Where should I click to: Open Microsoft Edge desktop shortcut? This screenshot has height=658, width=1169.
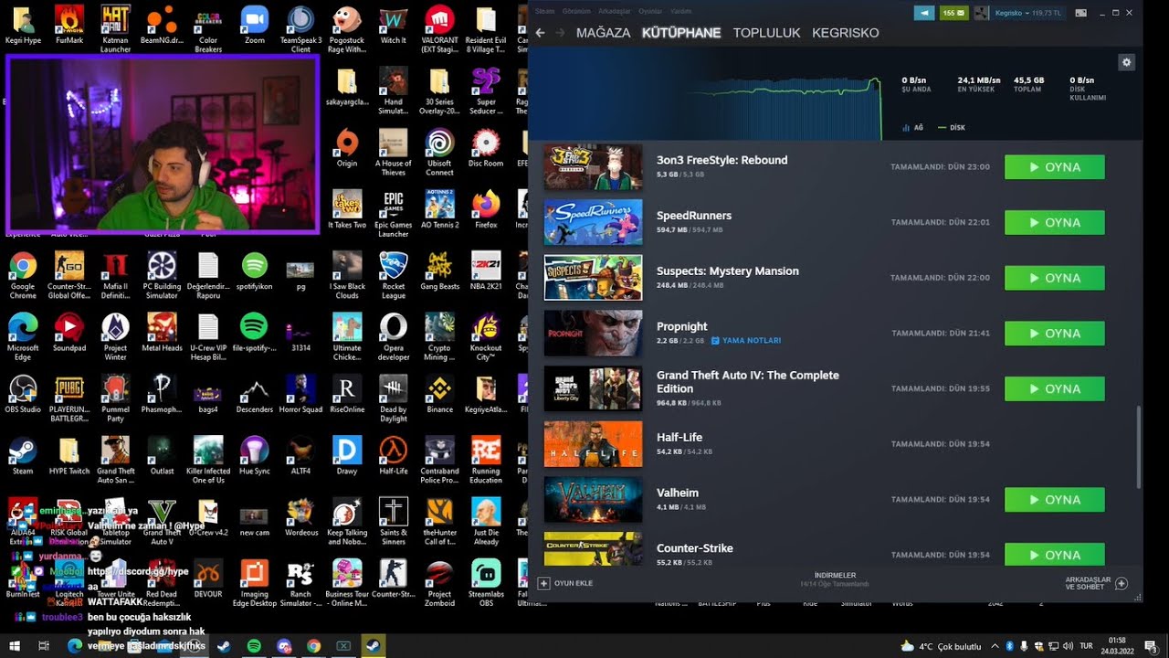tap(23, 337)
